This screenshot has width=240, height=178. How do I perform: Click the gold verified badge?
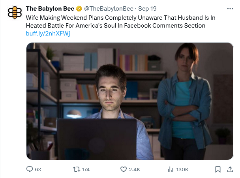point(79,9)
